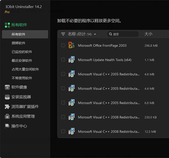Click the 操作中心 flag icon
Screen dimensions: 169x158
tap(7, 126)
